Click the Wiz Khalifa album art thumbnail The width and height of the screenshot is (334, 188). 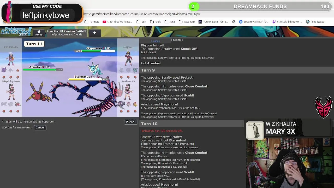pos(255,130)
